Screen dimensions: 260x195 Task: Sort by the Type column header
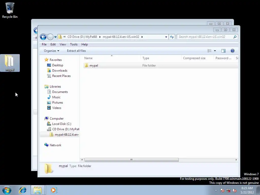pos(161,58)
